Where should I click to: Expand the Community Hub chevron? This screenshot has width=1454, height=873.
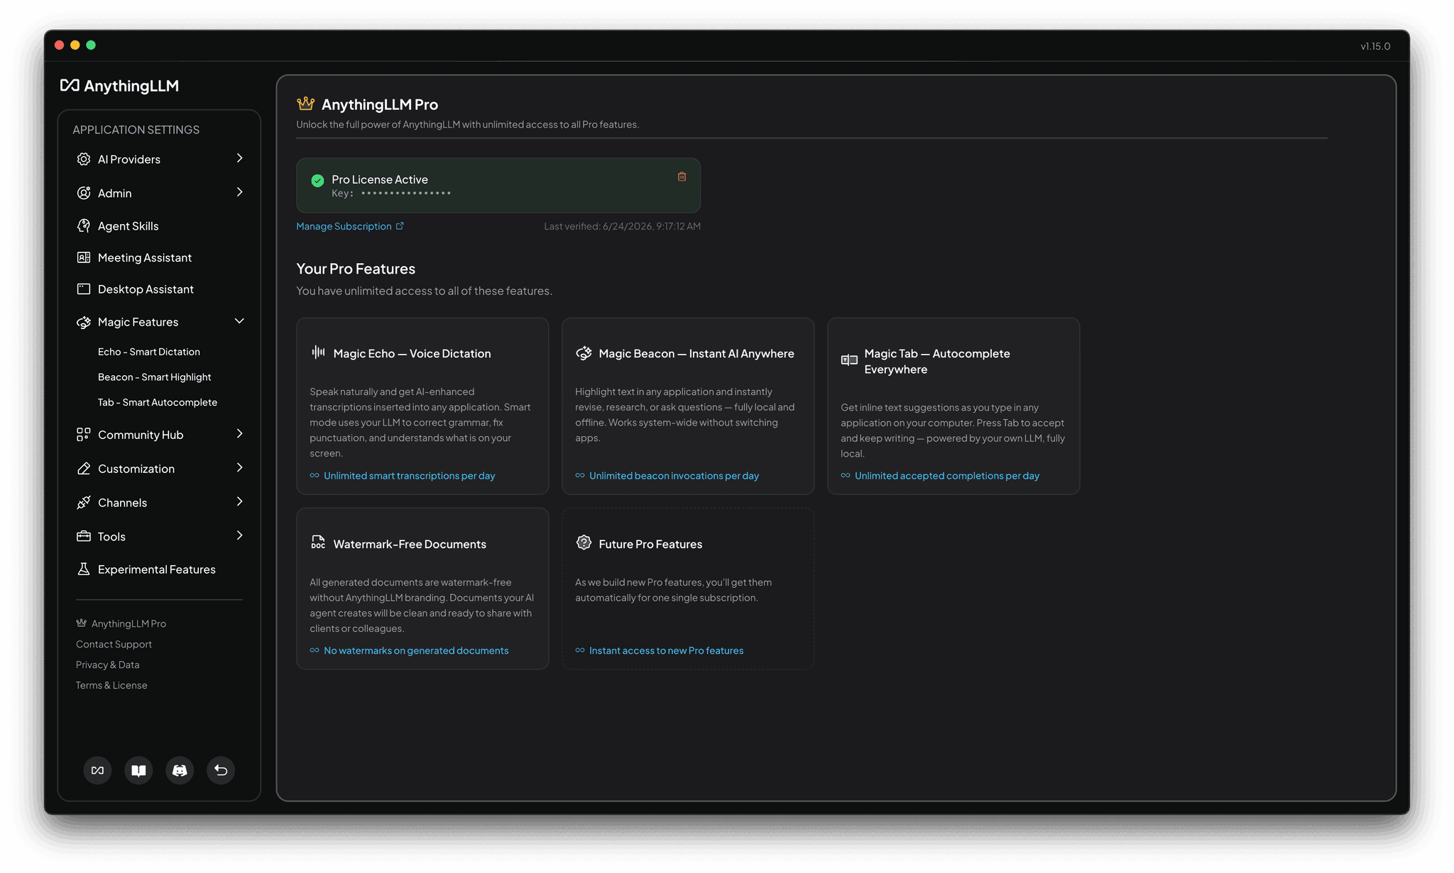pos(239,433)
